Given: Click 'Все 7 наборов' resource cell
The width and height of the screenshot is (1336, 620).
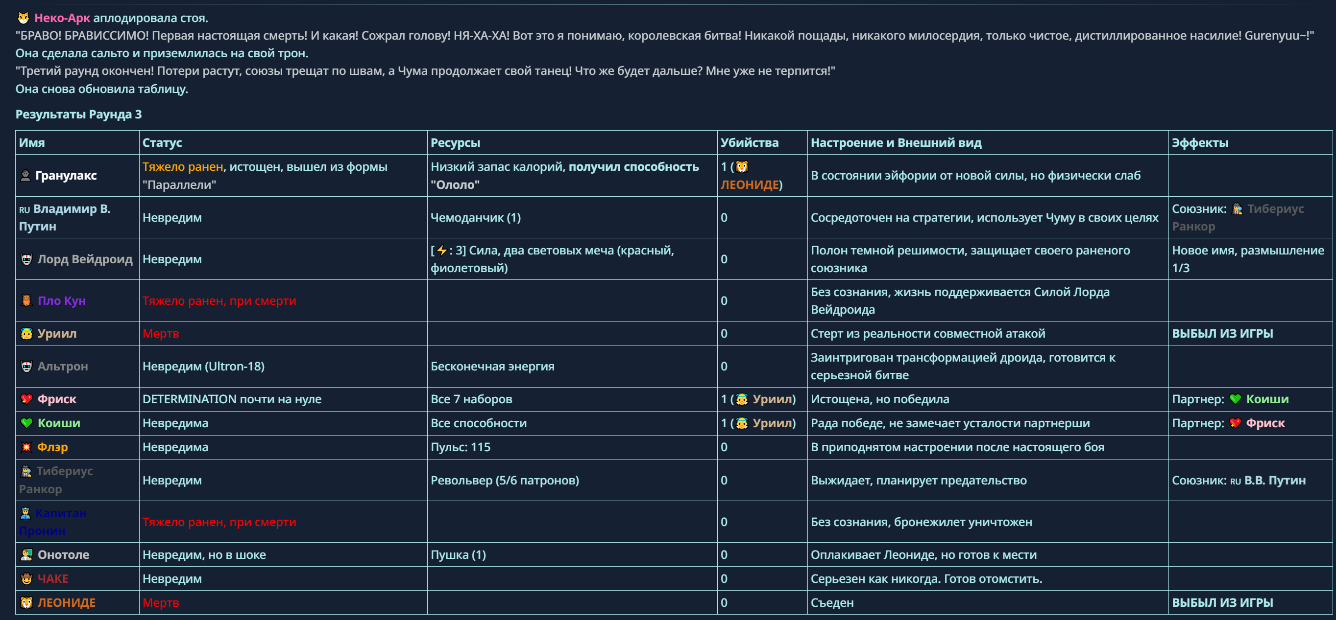Looking at the screenshot, I should 471,399.
